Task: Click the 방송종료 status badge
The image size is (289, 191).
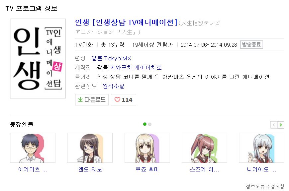Action: [x=251, y=45]
